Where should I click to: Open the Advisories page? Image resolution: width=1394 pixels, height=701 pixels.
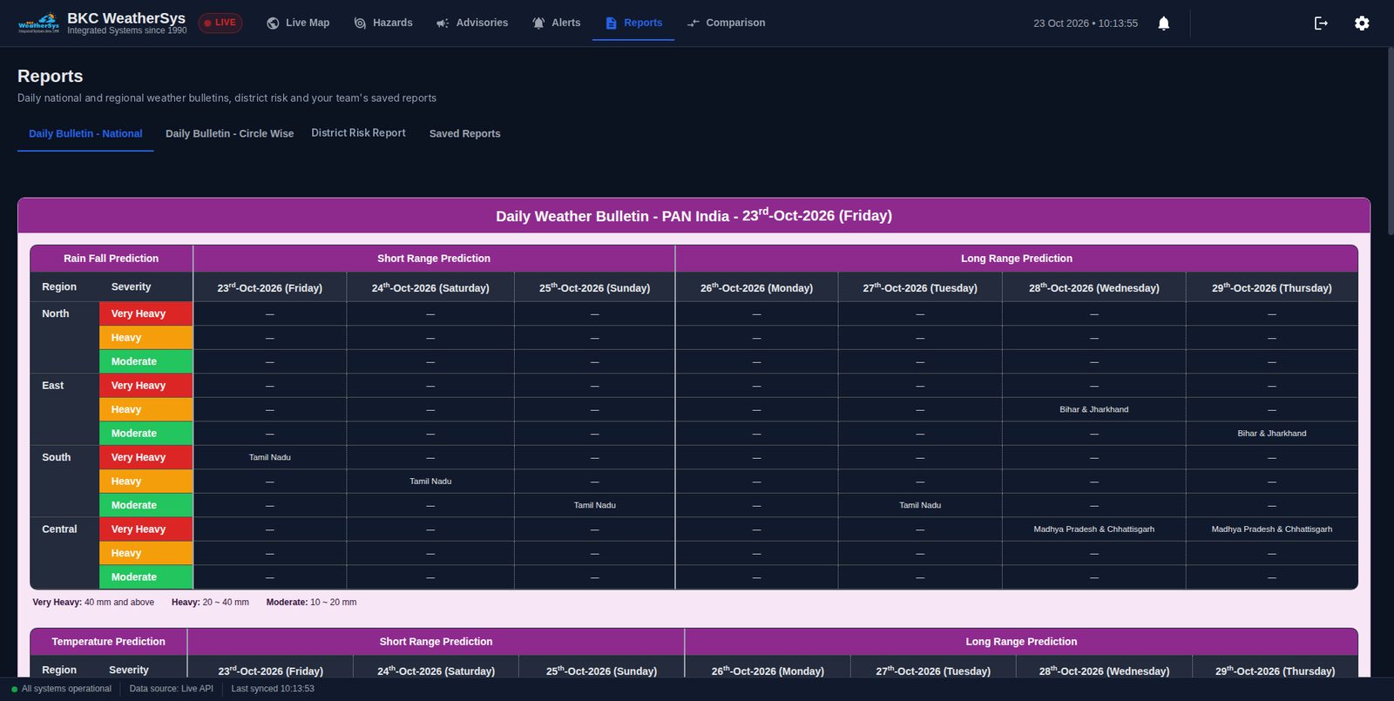coord(472,23)
